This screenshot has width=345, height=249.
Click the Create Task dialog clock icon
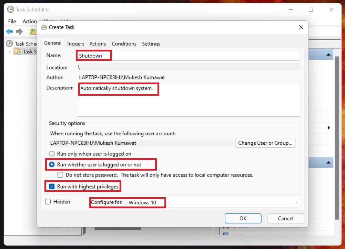44,27
